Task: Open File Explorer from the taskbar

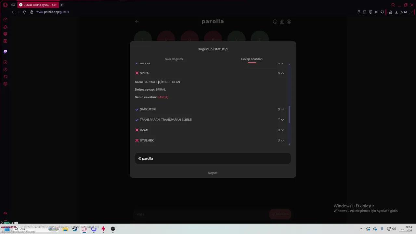Action: 65,229
